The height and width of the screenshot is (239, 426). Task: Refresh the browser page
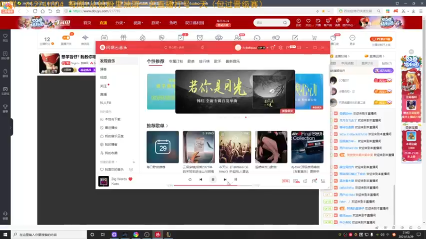(x=35, y=11)
